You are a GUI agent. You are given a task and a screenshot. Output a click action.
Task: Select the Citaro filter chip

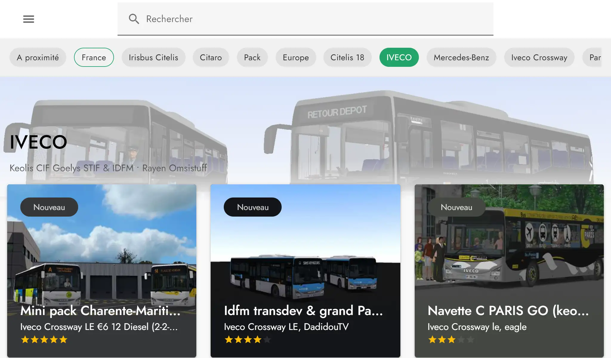[211, 57]
